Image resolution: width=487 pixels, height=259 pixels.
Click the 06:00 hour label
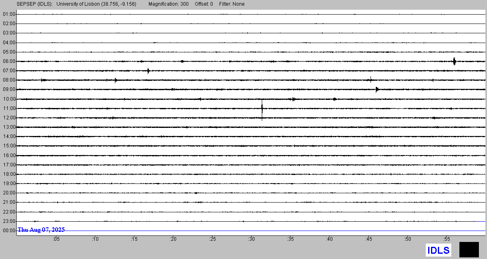click(x=9, y=61)
